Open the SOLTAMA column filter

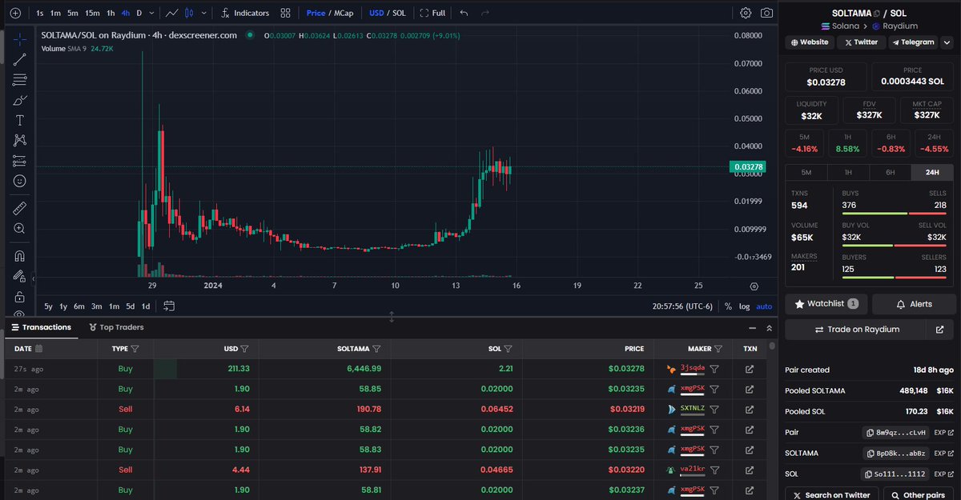pos(376,349)
